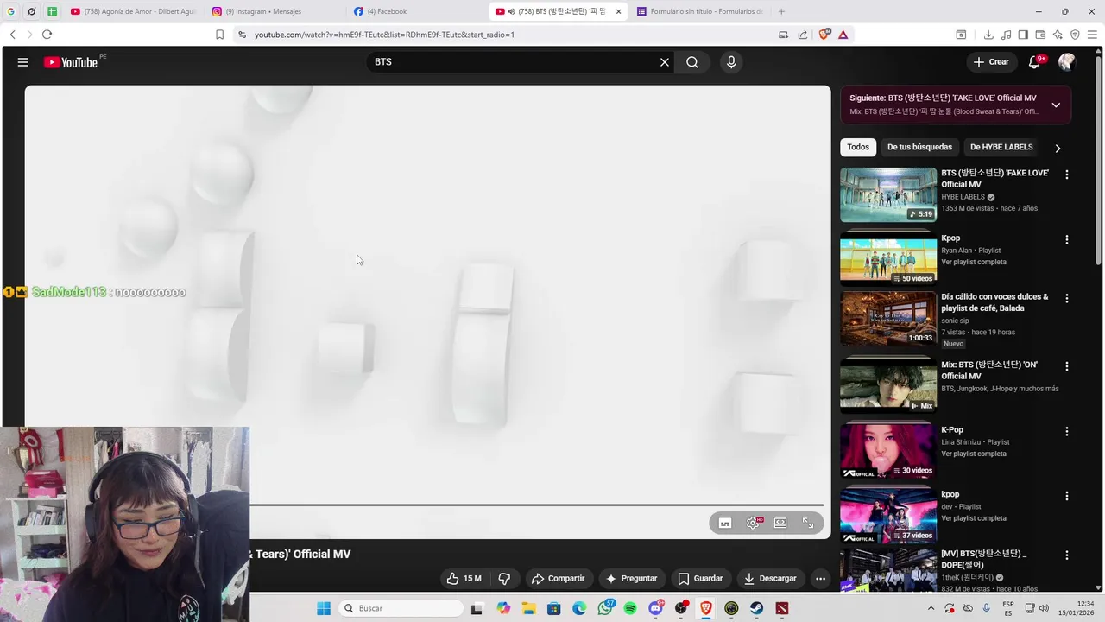This screenshot has width=1105, height=622.
Task: Open options for DOPE video
Action: [1067, 555]
